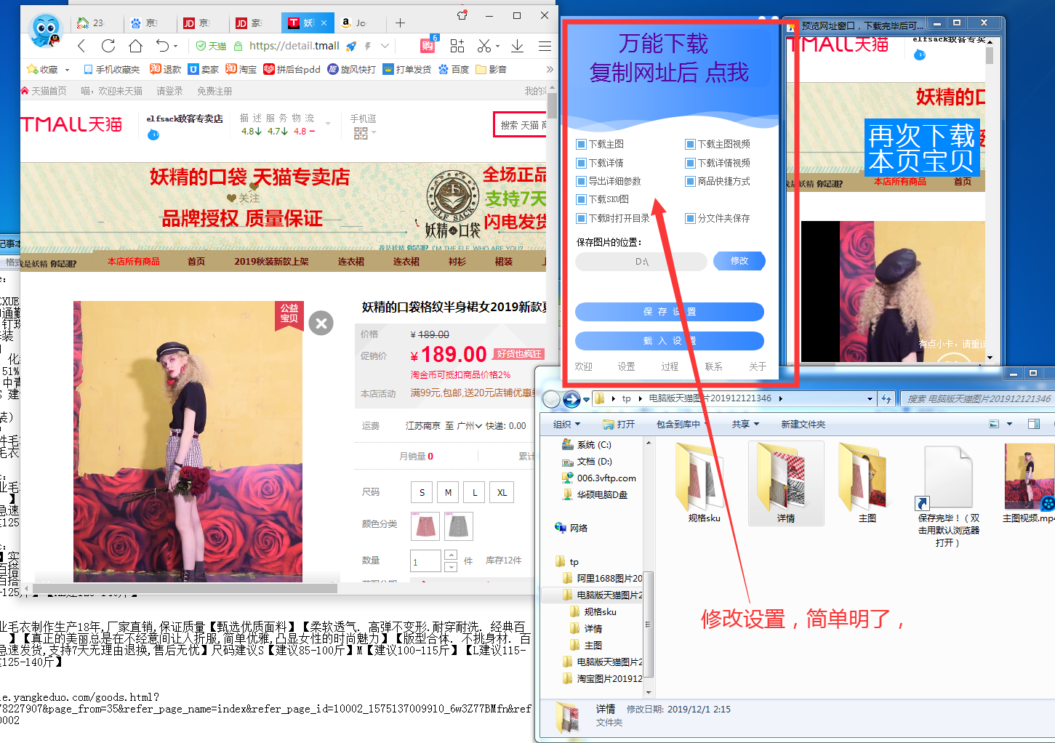Select the red plaid skirt color swatch
Image resolution: width=1055 pixels, height=743 pixels.
pos(425,526)
